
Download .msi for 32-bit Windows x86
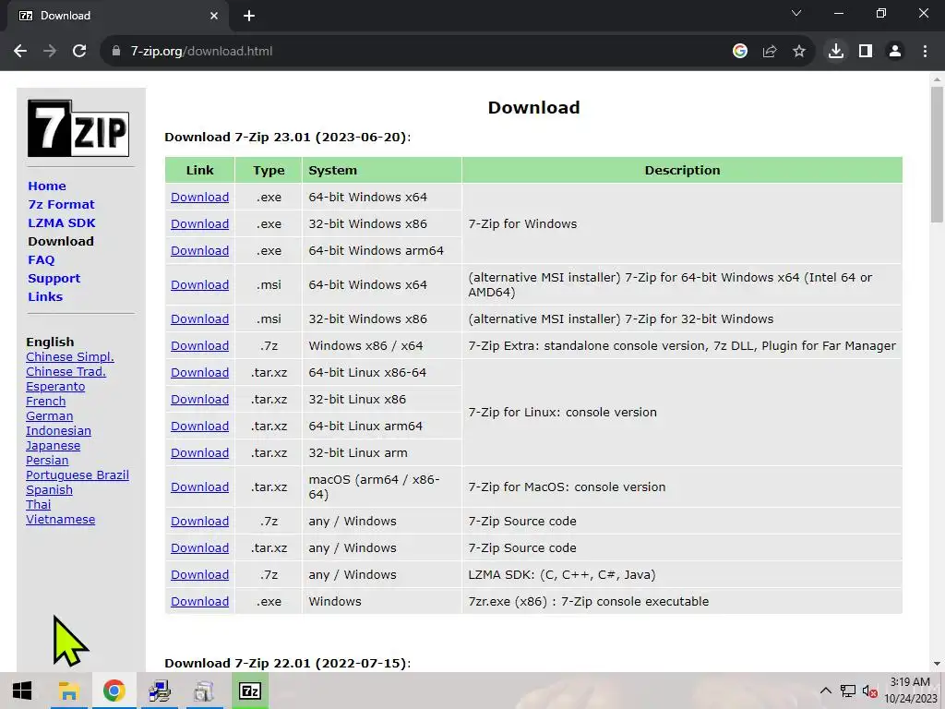tap(199, 318)
